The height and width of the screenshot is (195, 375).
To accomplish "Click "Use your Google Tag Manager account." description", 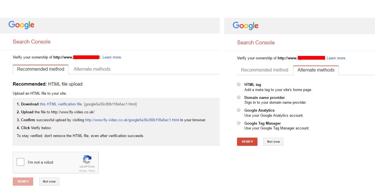I will pos(277,128).
